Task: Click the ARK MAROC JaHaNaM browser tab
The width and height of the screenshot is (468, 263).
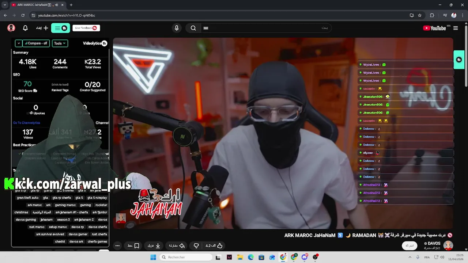Action: tap(37, 5)
